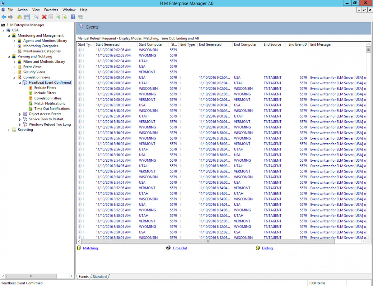The width and height of the screenshot is (373, 286).
Task: Click the blue Back arrow in toolbar
Action: [4, 17]
